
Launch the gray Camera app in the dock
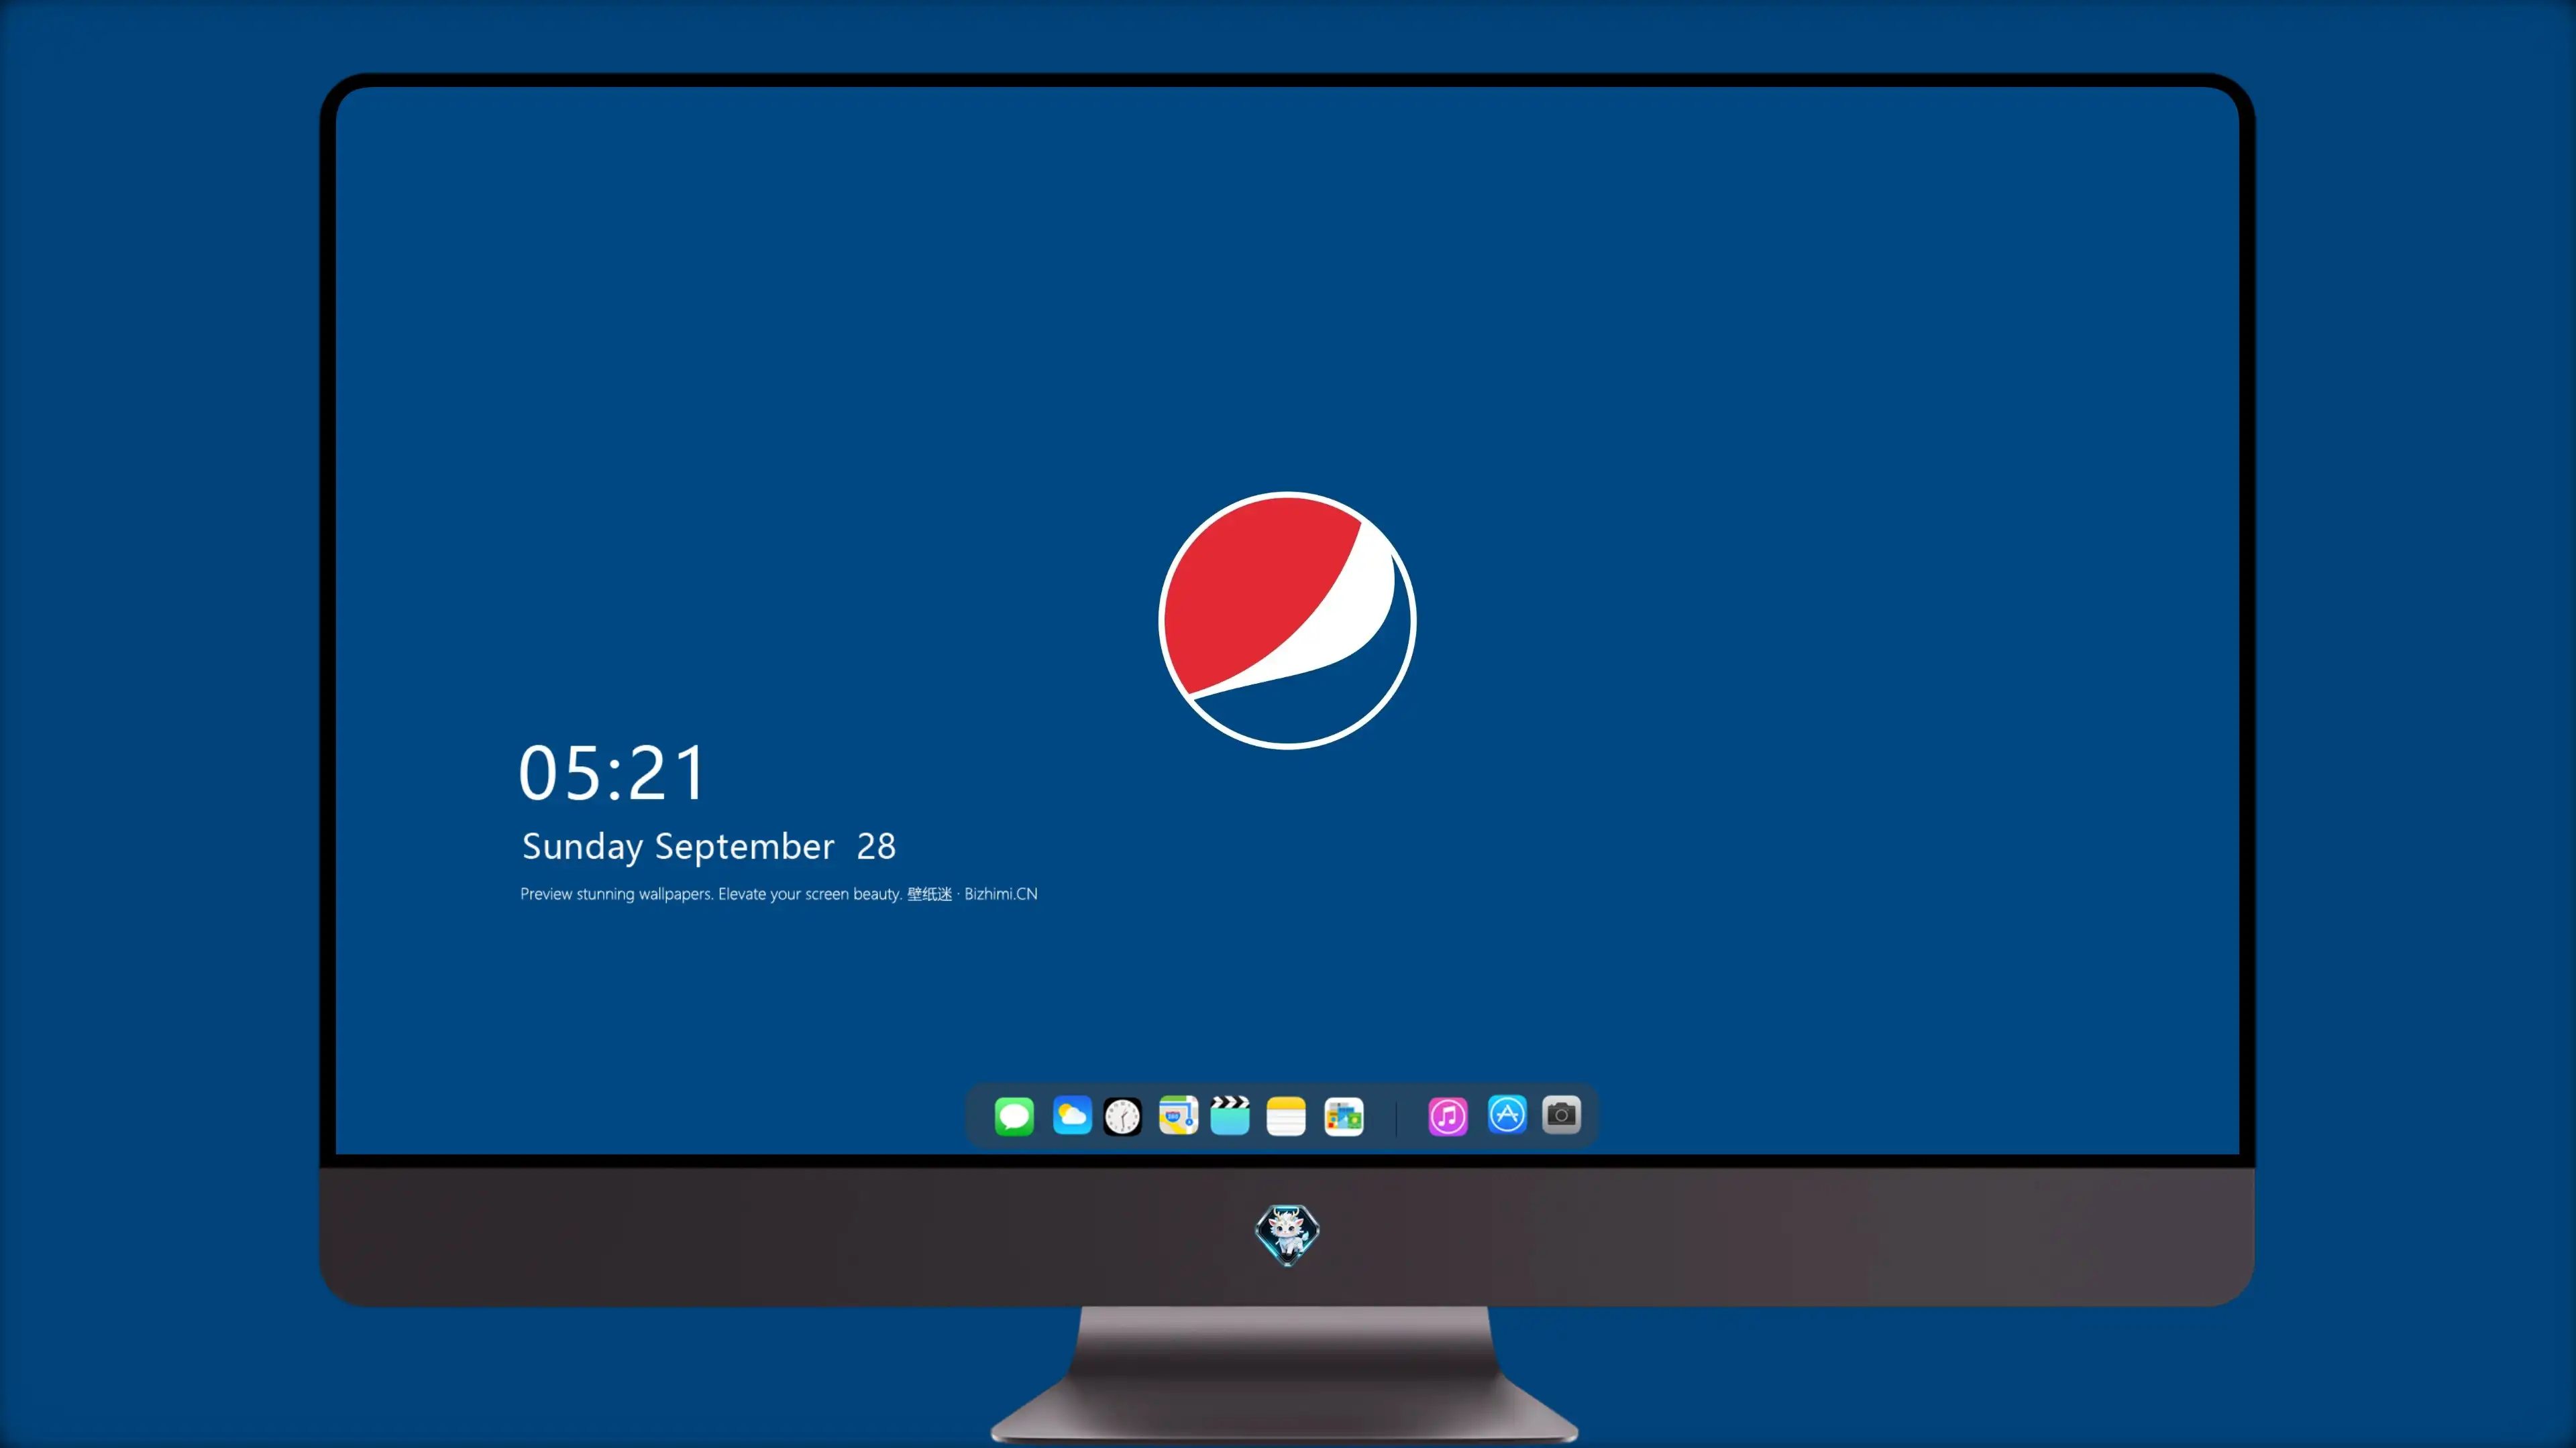pos(1562,1114)
